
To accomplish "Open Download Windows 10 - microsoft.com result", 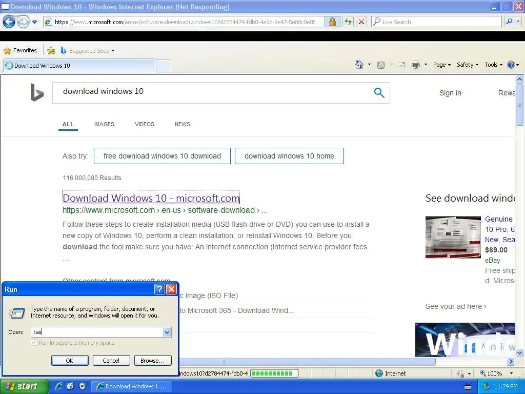I will pos(151,198).
